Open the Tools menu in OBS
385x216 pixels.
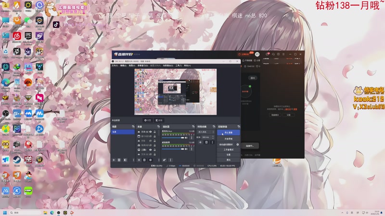point(179,66)
